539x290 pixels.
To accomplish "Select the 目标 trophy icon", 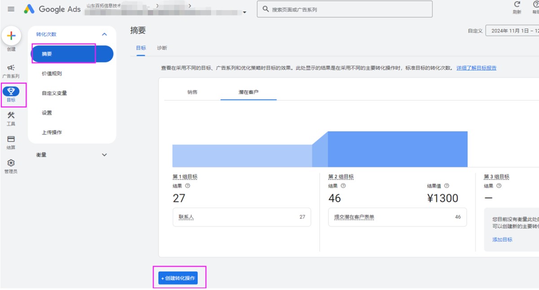I will [x=11, y=91].
